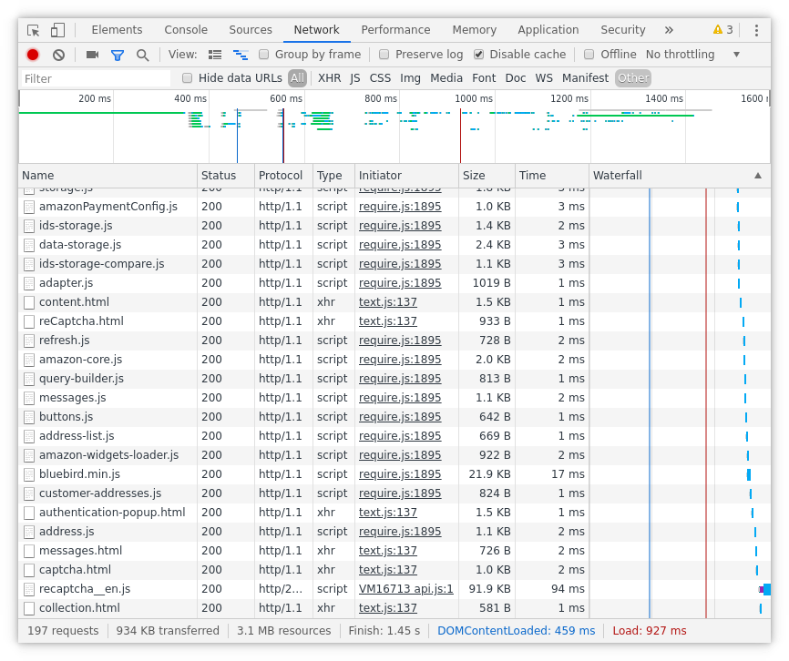Viewport: 789px width, 661px height.
Task: Stop recording network log
Action: (32, 55)
